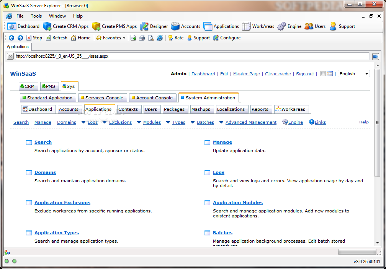Select the Sys tab
This screenshot has width=386, height=269.
click(x=69, y=86)
